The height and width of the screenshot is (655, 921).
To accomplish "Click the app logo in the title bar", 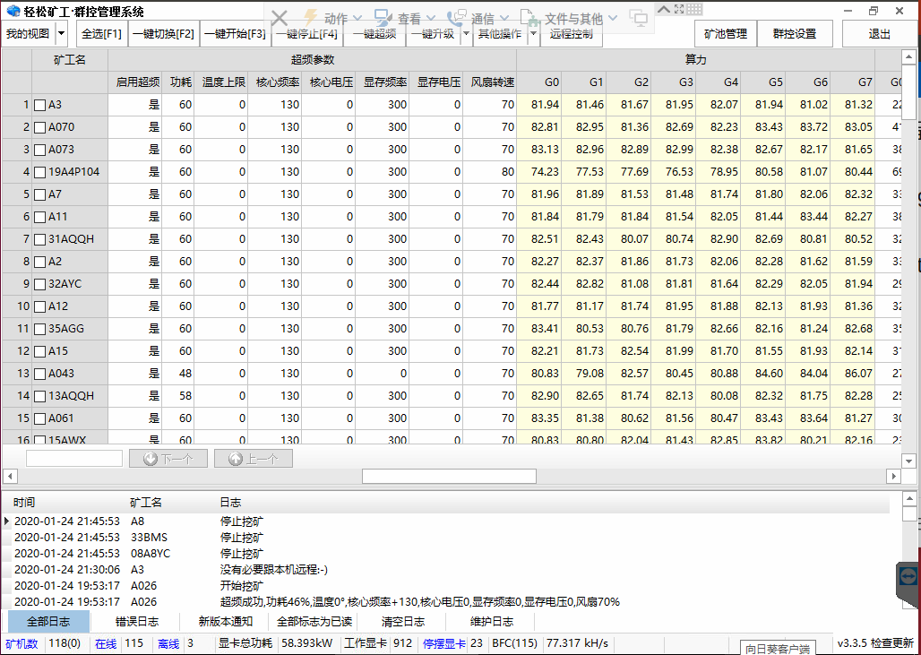I will click(x=13, y=12).
